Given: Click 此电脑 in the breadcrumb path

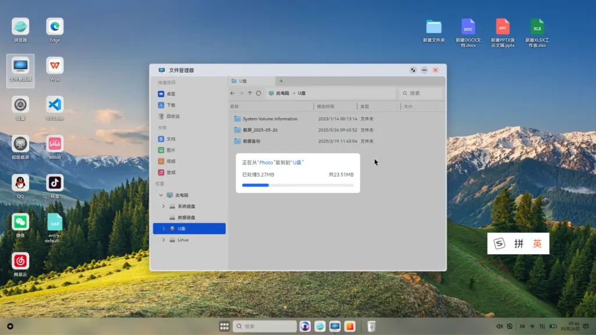Looking at the screenshot, I should click(282, 93).
